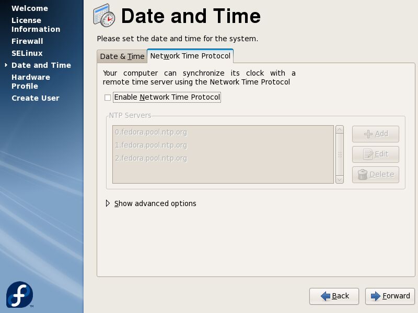Select 1.fedora.pool.ntp.org in the list

click(223, 146)
